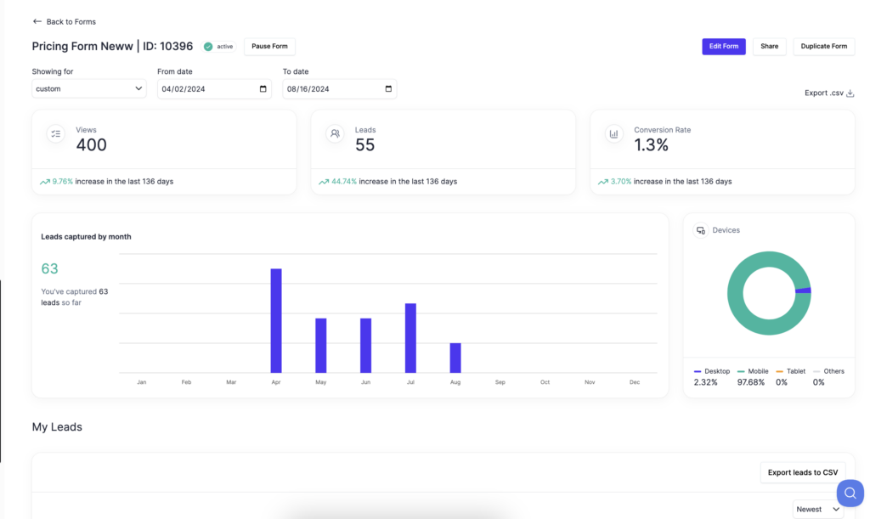Click the Edit Form button
This screenshot has height=519, width=870.
[723, 47]
